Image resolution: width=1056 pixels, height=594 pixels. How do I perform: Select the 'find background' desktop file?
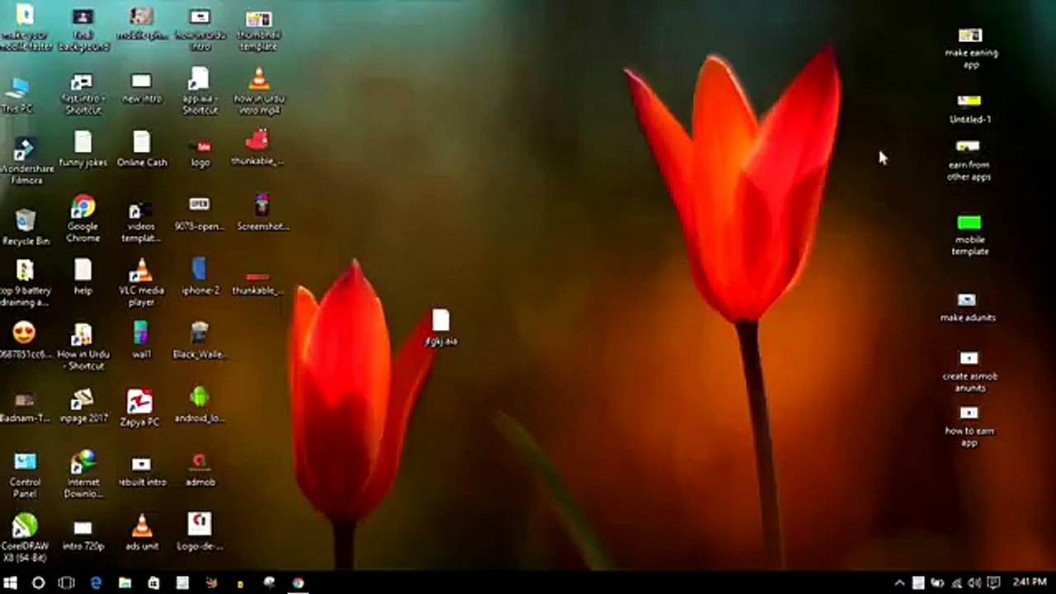[x=82, y=30]
